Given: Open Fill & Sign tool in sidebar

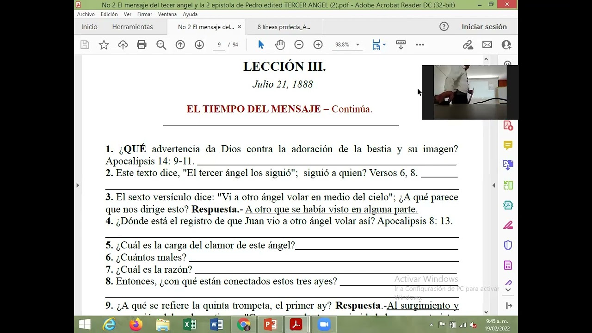Looking at the screenshot, I should (508, 225).
